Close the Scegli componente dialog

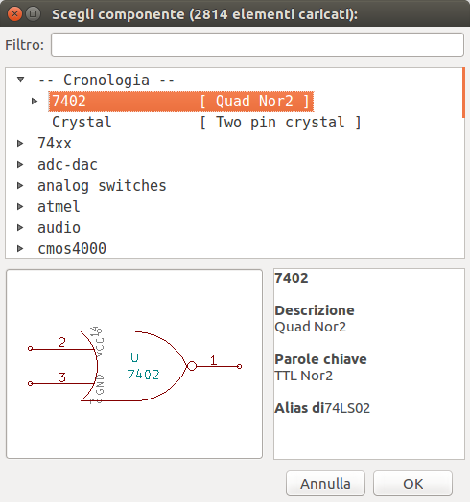pos(14,13)
